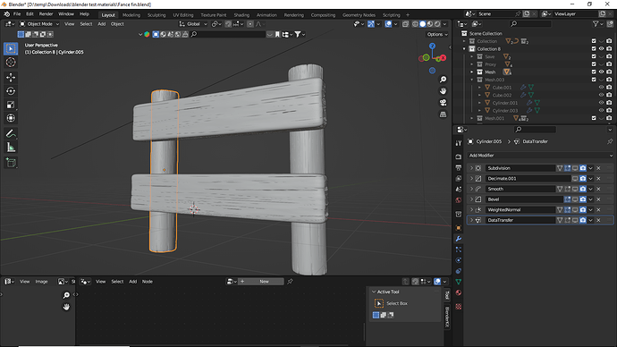Screen dimensions: 617x347
Task: Select the Annotate tool
Action: pos(11,134)
